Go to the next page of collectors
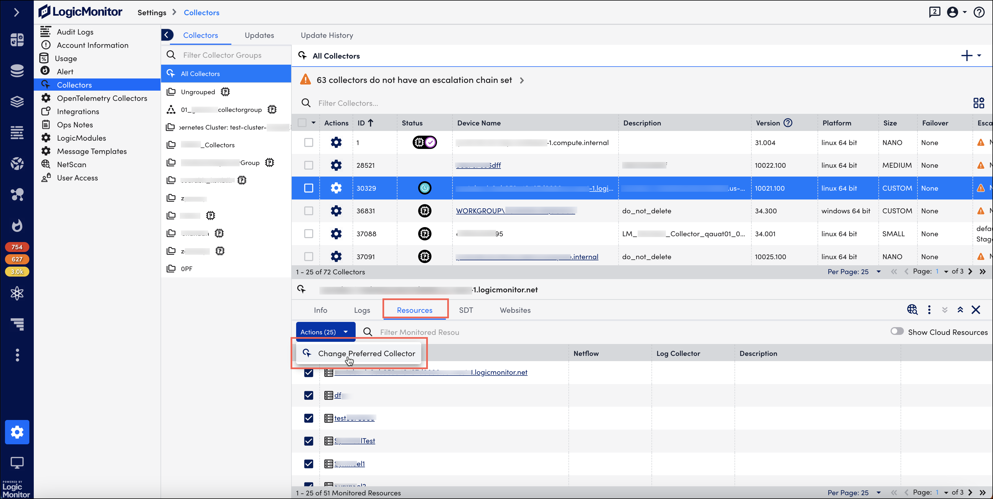This screenshot has width=993, height=499. 970,272
